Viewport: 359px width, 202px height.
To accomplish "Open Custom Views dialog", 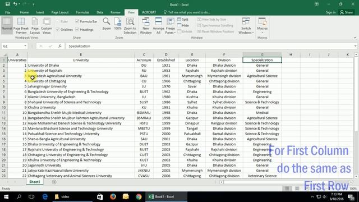I will 47,25.
